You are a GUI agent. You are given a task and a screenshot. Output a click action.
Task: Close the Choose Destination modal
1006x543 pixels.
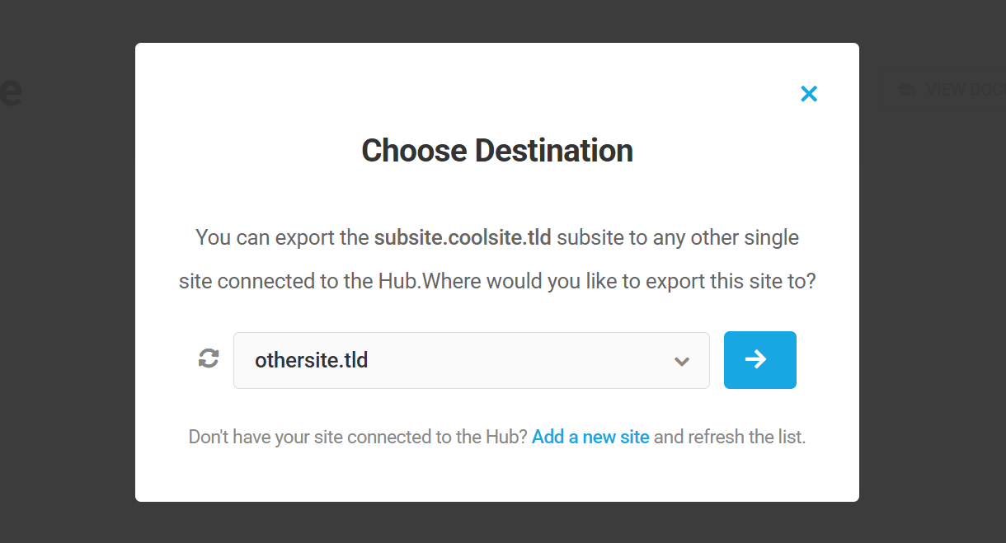(808, 93)
